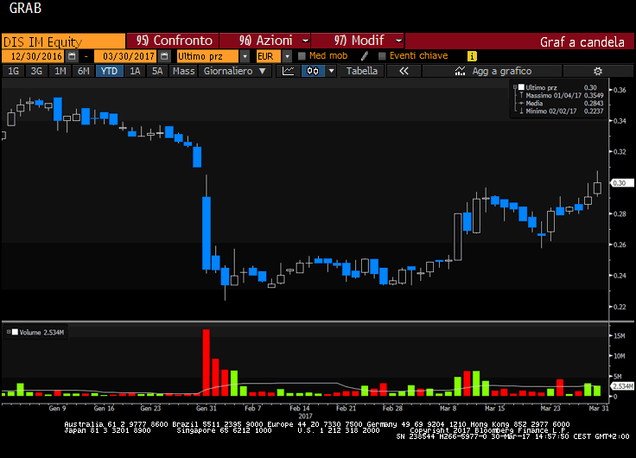Click the tallest red volume bar at Gen 31
Screen dimensions: 636x458
coord(206,362)
